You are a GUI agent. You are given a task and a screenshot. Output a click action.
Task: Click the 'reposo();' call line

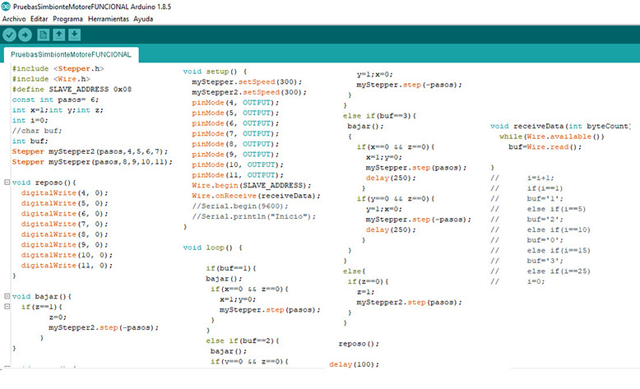(x=359, y=344)
